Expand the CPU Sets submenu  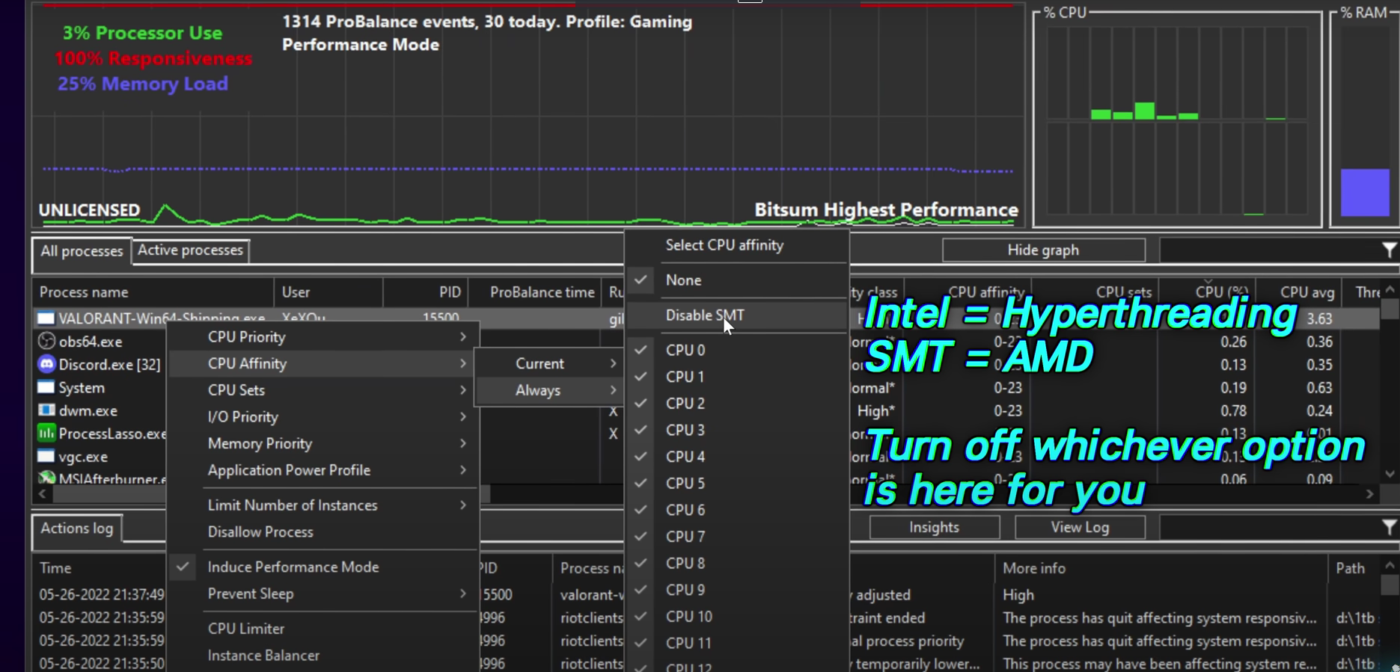point(323,390)
